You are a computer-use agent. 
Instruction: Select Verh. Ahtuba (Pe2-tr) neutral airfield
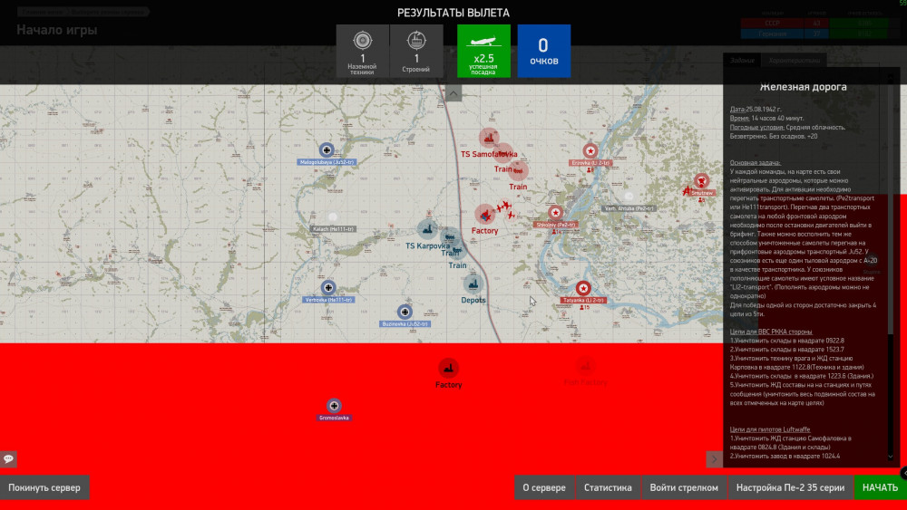tap(629, 197)
